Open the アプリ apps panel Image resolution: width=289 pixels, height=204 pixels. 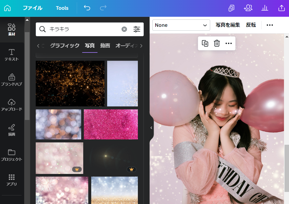coord(12,180)
